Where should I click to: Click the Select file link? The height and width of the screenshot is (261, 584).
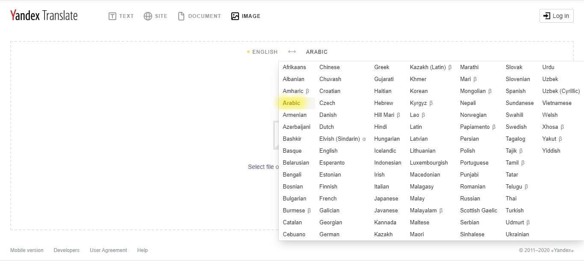261,167
